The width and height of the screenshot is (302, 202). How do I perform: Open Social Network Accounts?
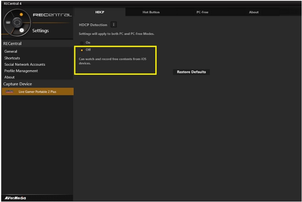25,64
